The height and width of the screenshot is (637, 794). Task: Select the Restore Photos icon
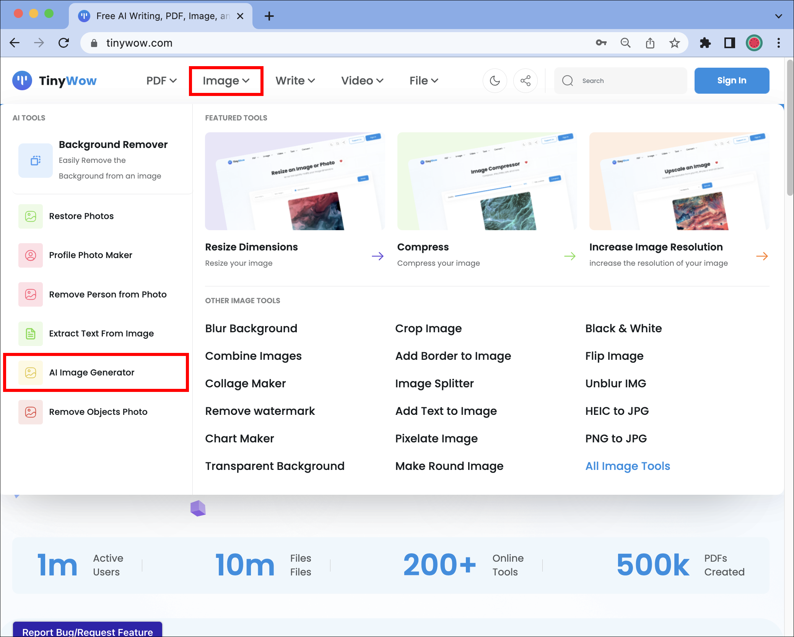tap(31, 216)
